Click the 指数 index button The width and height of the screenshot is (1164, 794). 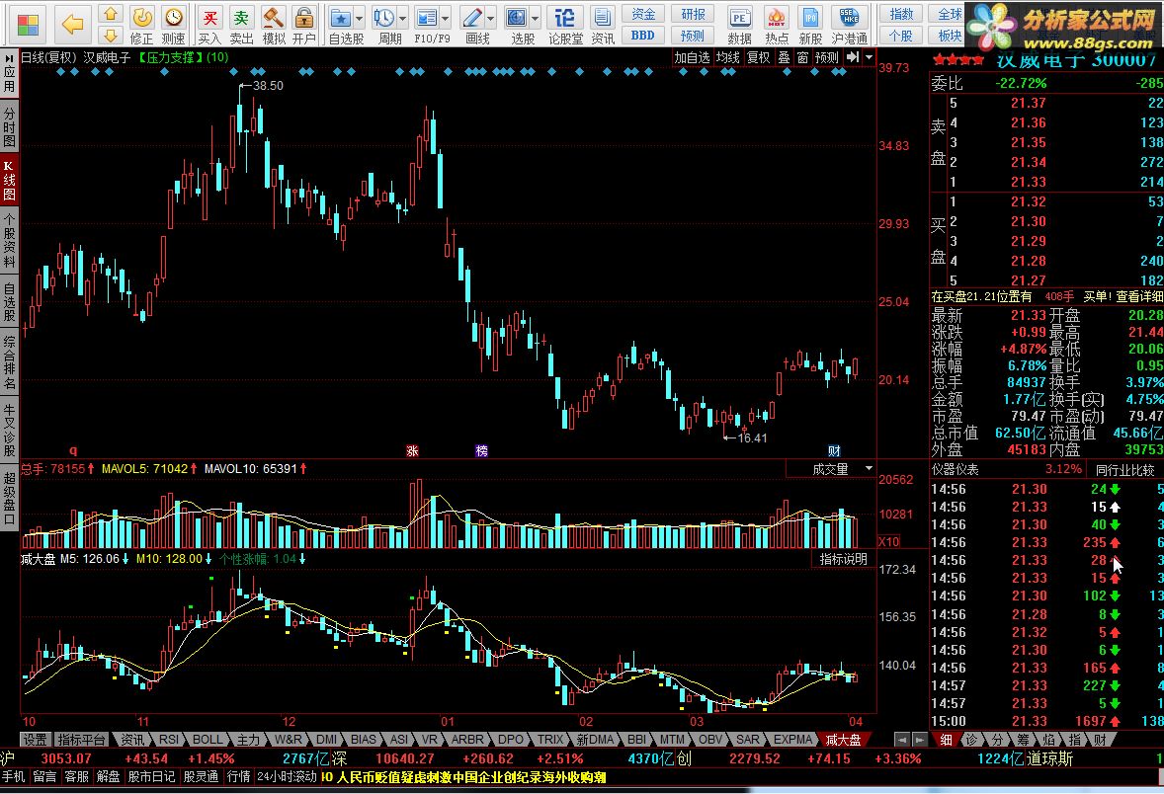click(901, 14)
